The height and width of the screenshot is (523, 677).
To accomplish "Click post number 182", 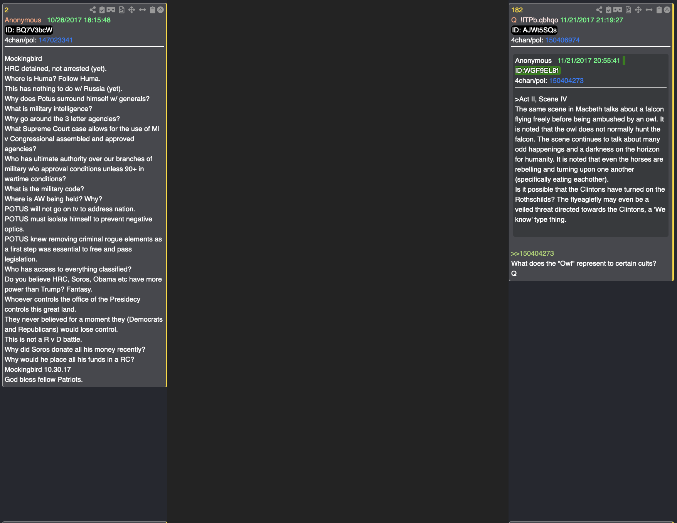I will [517, 10].
